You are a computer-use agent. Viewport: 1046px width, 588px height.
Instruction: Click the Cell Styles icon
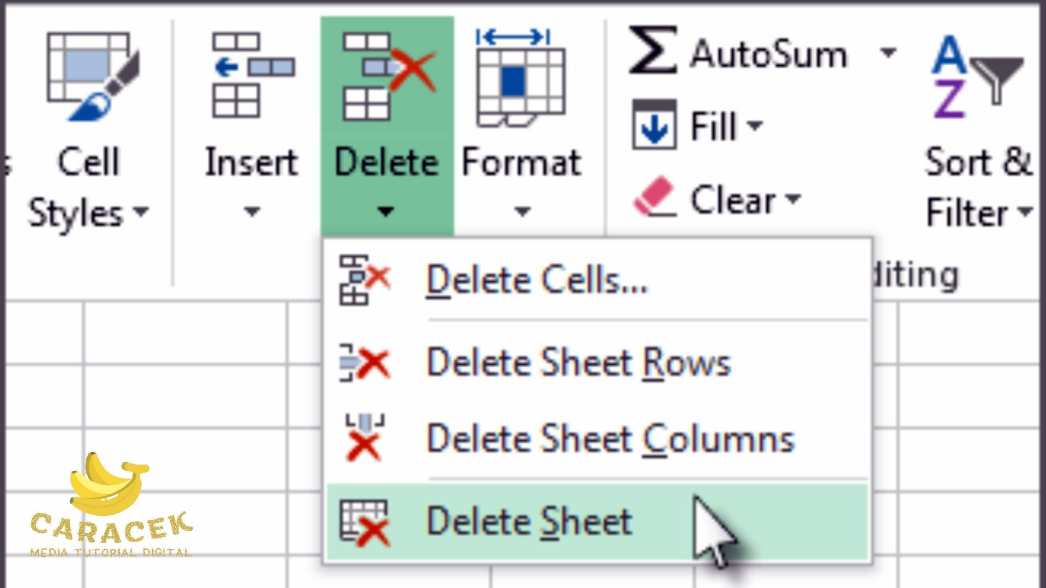[x=93, y=77]
